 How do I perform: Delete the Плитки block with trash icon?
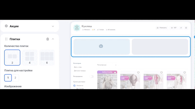(x=48, y=39)
